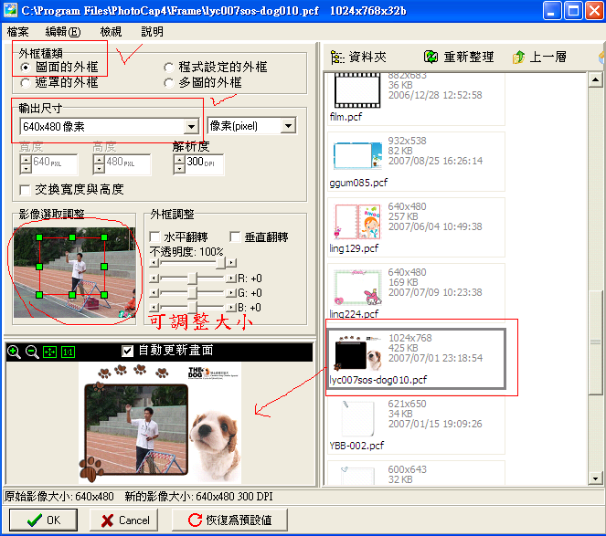Open the 檢視 menu
This screenshot has width=606, height=536.
[x=111, y=31]
